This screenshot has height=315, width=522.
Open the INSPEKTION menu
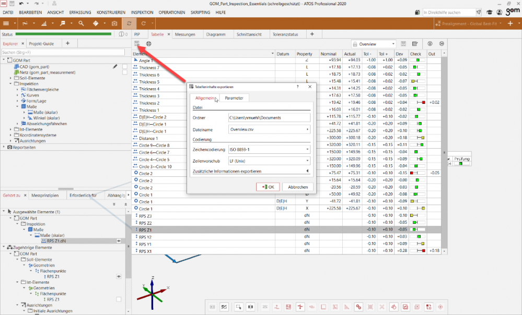coord(142,11)
